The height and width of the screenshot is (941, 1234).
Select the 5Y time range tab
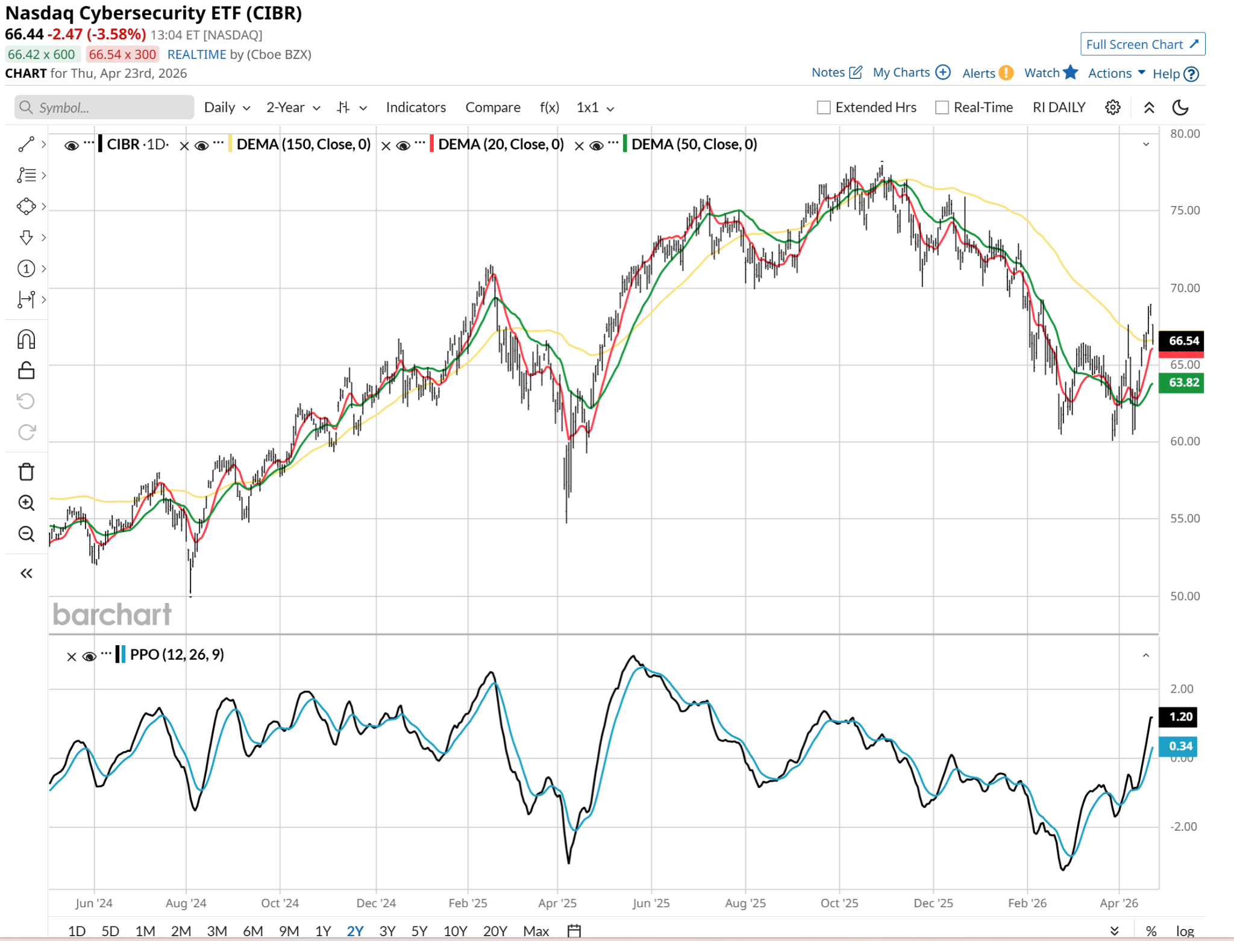(x=419, y=931)
